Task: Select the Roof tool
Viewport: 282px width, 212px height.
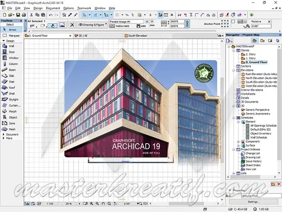Action: [x=11, y=87]
